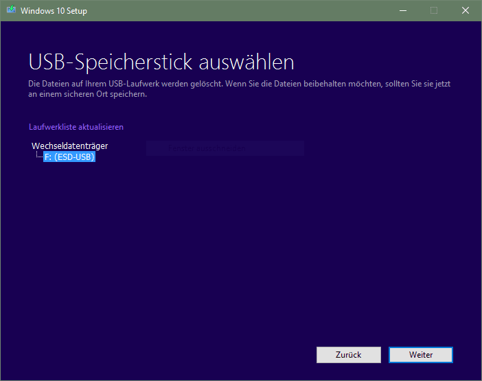Click the USB-Speicherstick auswählen heading
This screenshot has height=381, width=482.
161,62
